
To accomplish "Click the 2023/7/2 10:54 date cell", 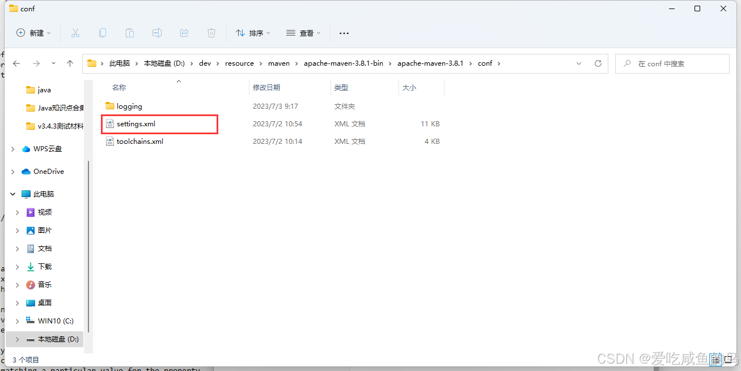I will (x=277, y=124).
